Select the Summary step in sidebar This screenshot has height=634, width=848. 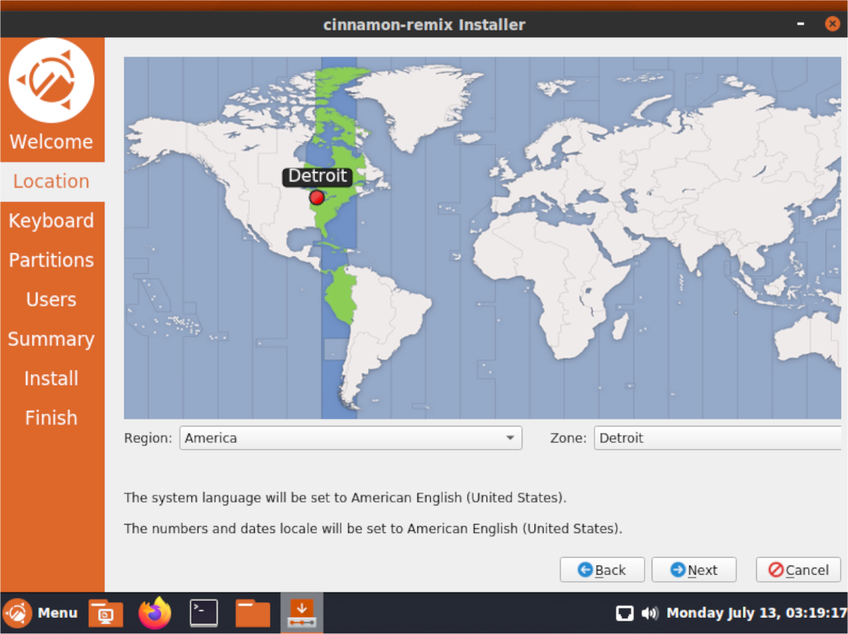(52, 340)
